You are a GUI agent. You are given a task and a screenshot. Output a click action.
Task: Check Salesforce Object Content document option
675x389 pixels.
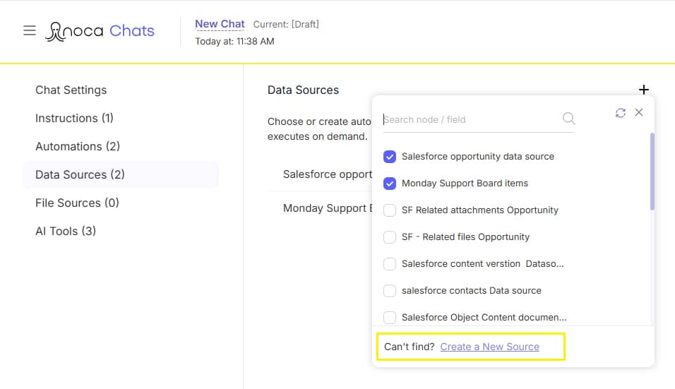[390, 318]
